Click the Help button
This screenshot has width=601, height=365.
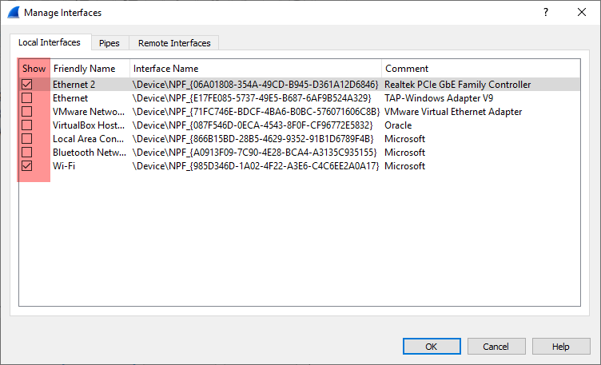point(560,347)
